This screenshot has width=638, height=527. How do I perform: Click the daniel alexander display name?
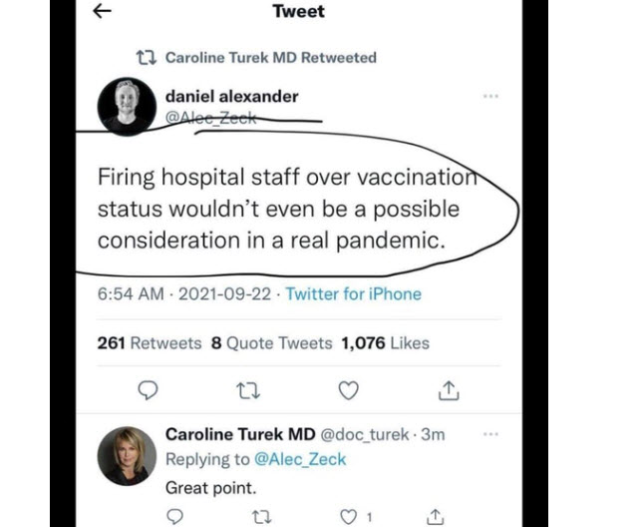pyautogui.click(x=231, y=96)
